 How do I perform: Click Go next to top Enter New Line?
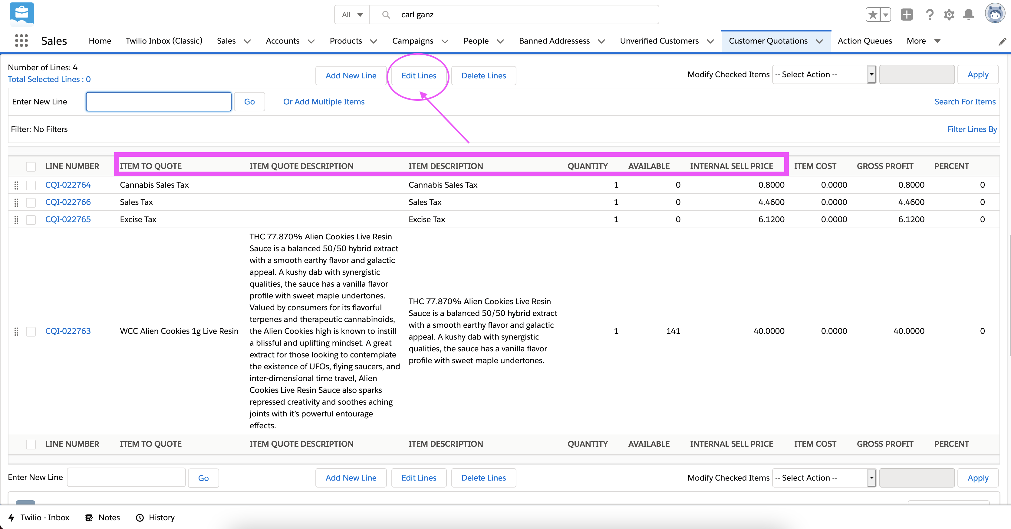(249, 102)
